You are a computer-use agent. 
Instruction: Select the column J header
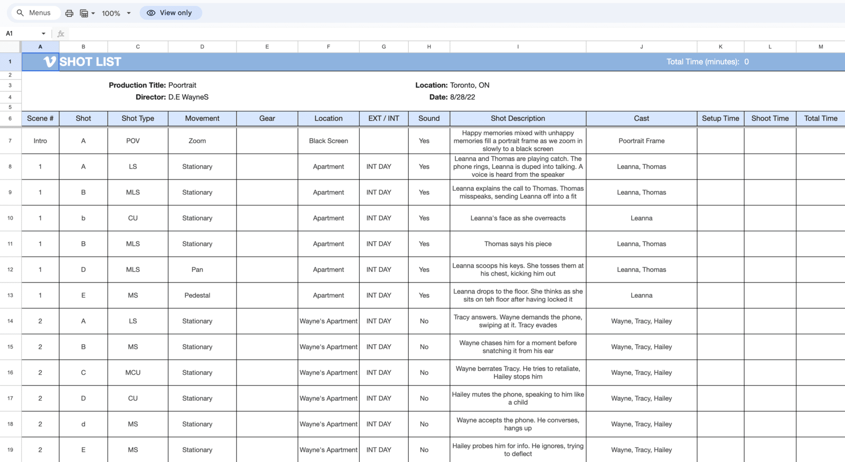tap(641, 46)
